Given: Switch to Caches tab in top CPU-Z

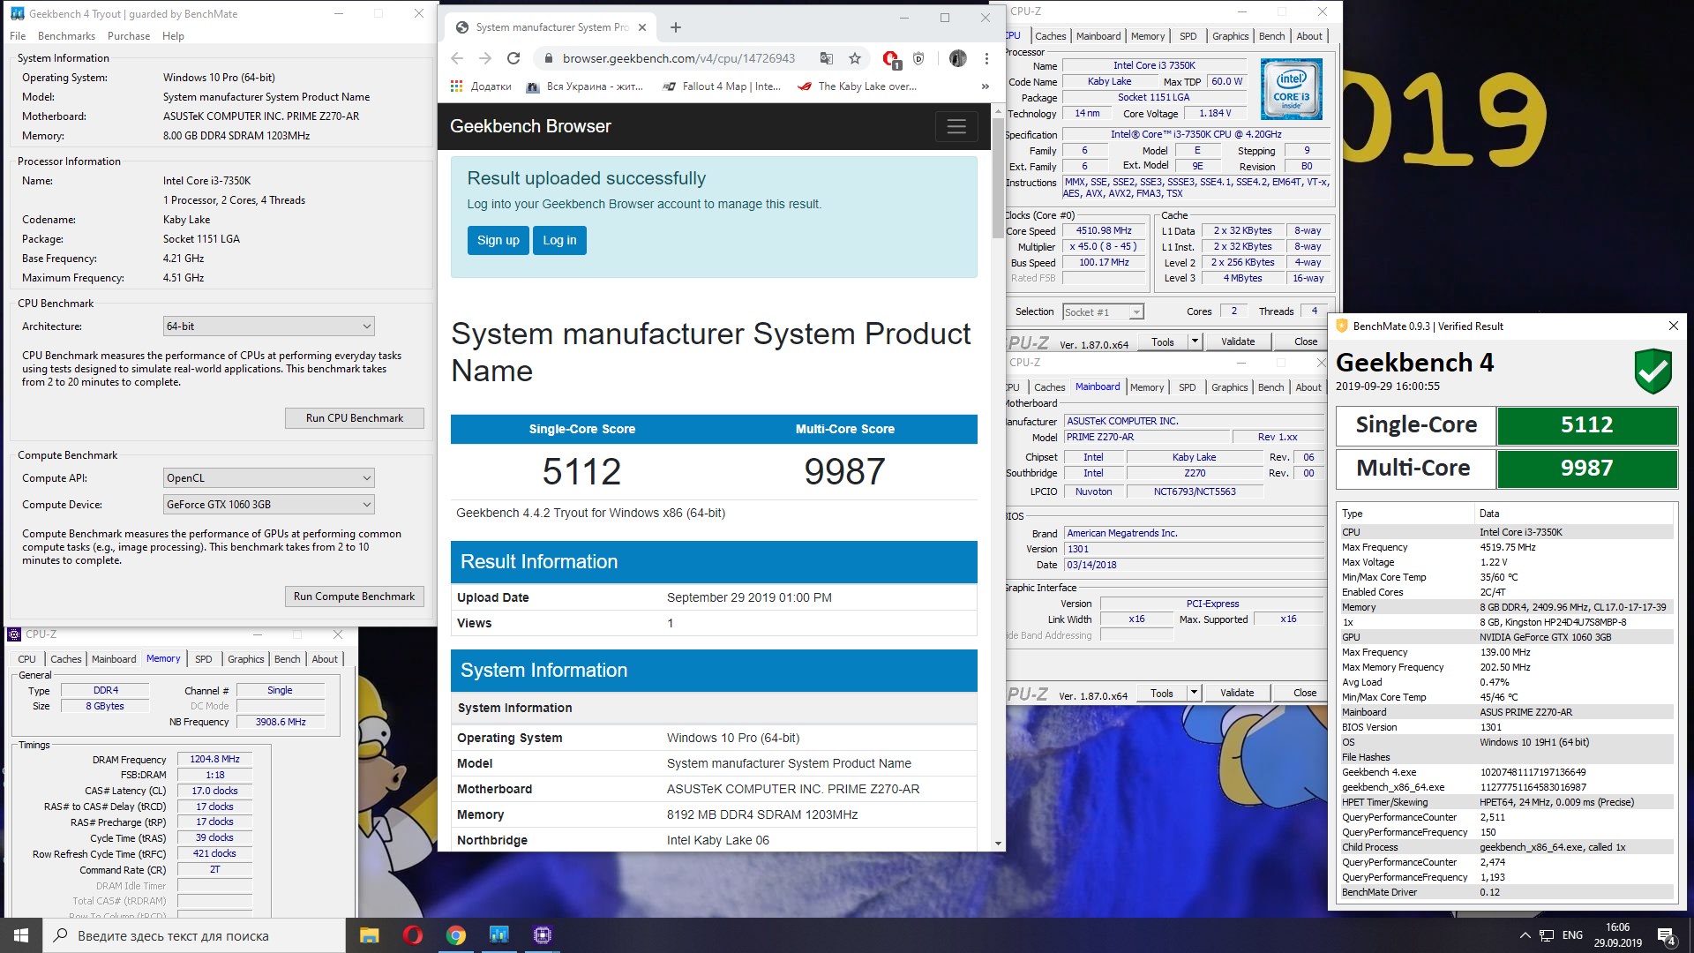Looking at the screenshot, I should point(1050,36).
